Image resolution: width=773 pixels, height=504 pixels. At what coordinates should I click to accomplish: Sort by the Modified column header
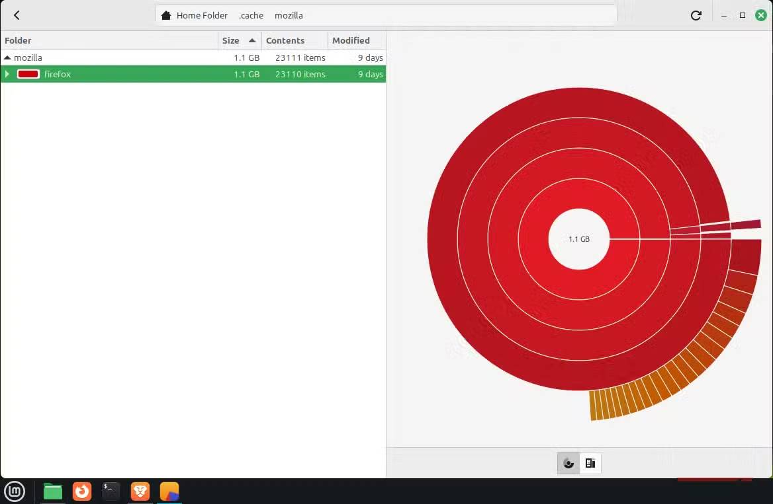point(351,40)
